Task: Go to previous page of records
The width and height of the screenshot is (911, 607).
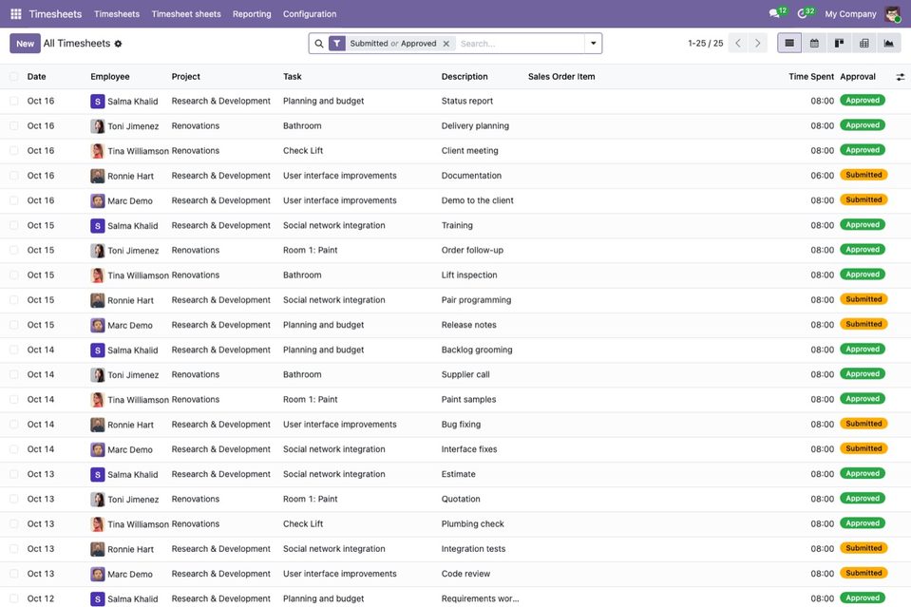Action: point(738,43)
